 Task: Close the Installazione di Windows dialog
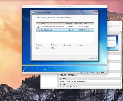[x=96, y=11]
